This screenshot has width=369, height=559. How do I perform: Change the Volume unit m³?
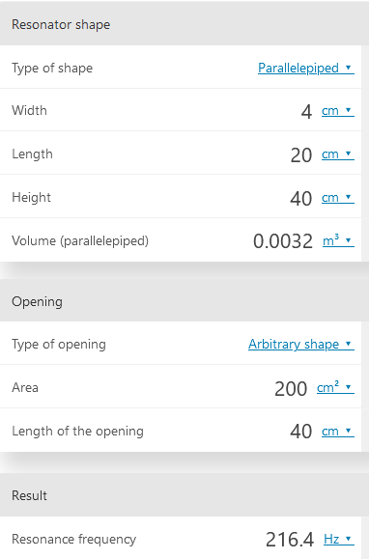click(x=338, y=241)
